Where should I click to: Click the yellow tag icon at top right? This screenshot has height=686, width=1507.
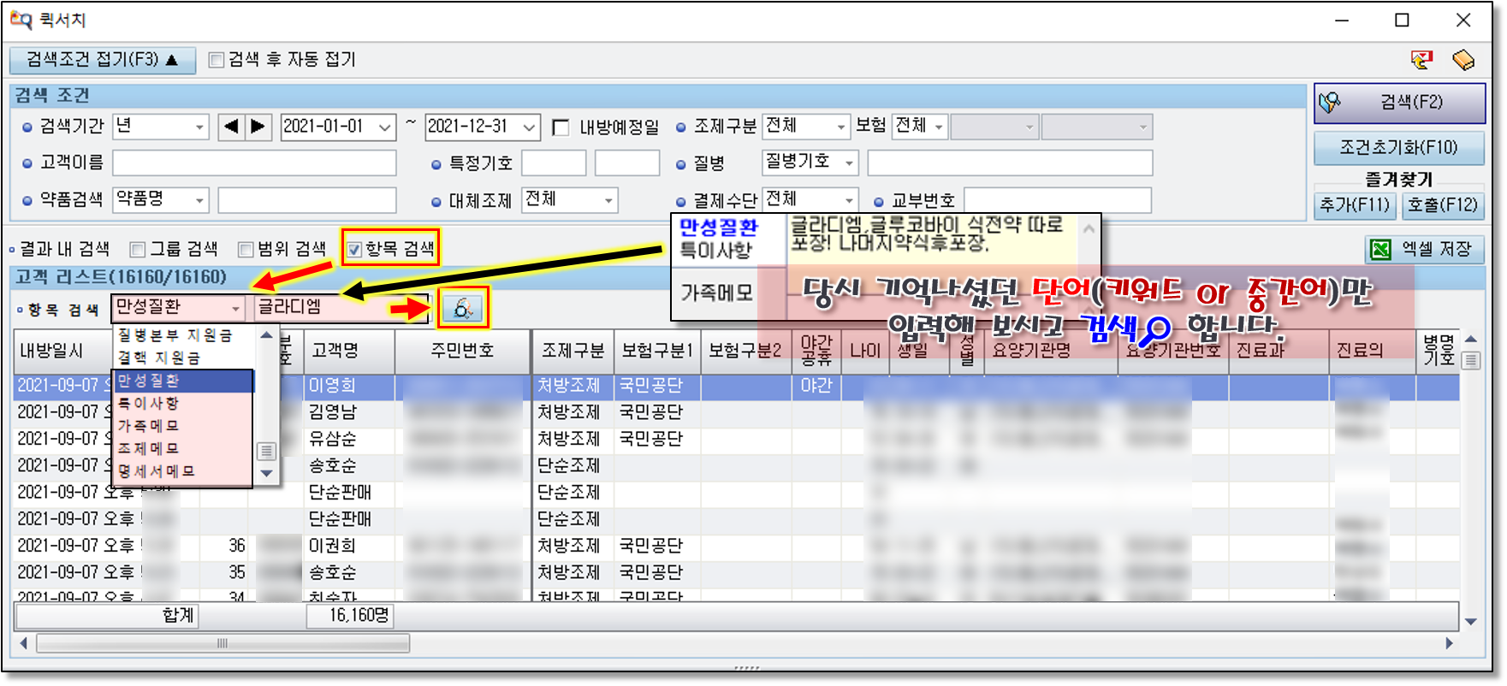[x=1463, y=60]
